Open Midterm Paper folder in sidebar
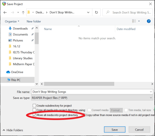The image size is (155, 136). [24, 64]
